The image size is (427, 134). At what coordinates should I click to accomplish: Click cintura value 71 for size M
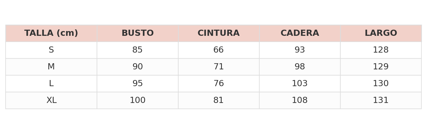click(219, 67)
